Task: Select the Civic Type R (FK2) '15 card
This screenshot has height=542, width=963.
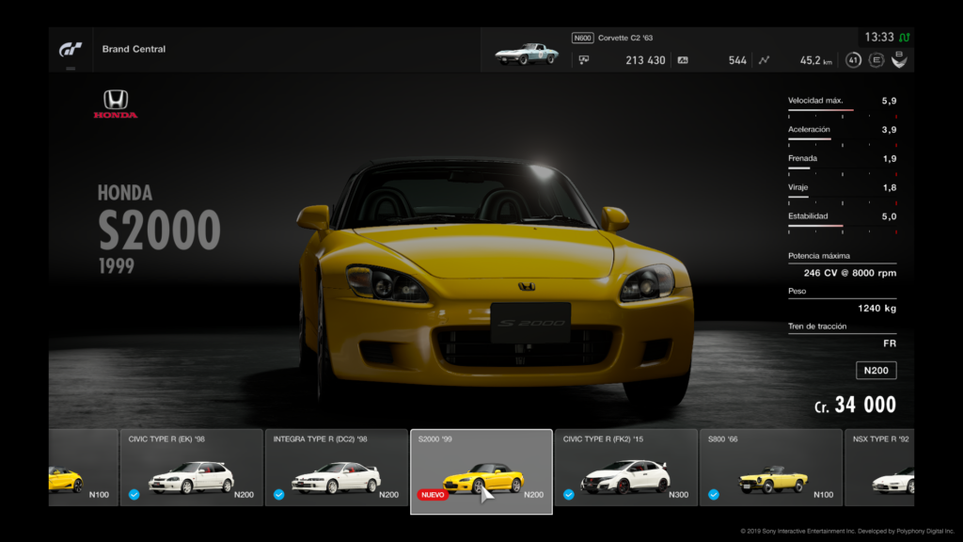Action: pos(626,467)
